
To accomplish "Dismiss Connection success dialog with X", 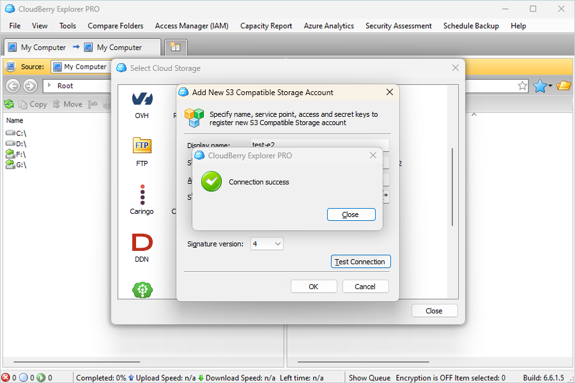I will 373,155.
